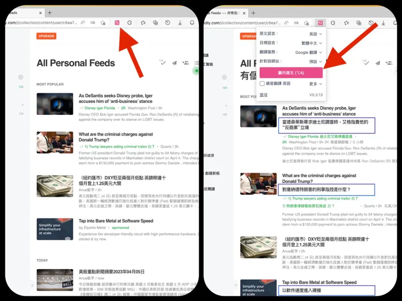Open the History icon in the left browser toolbar

tap(168, 23)
